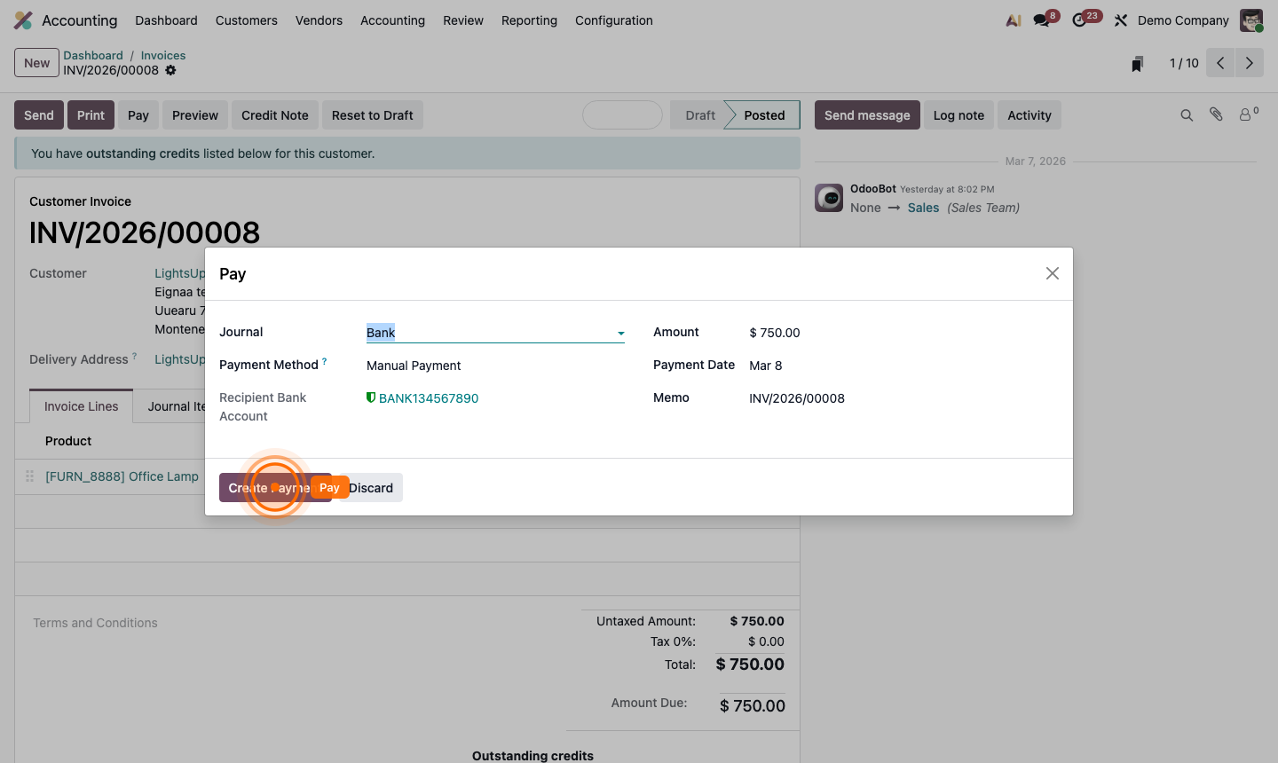The width and height of the screenshot is (1278, 763).
Task: Click the gear icon next to INV/2026/00008
Action: tap(170, 70)
